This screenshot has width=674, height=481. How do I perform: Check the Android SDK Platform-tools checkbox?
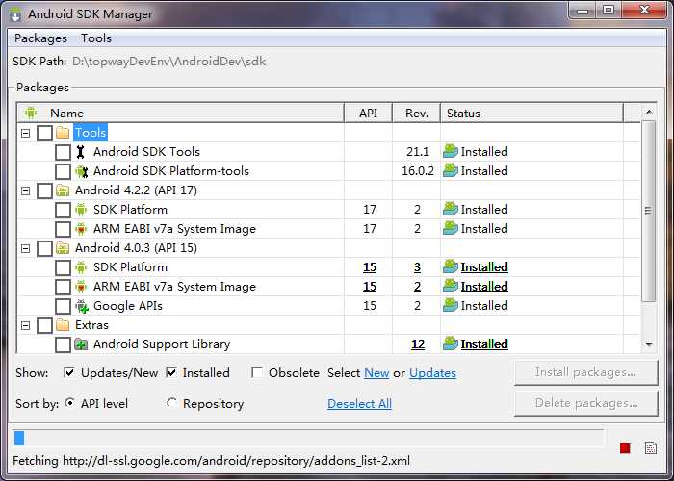click(x=63, y=171)
